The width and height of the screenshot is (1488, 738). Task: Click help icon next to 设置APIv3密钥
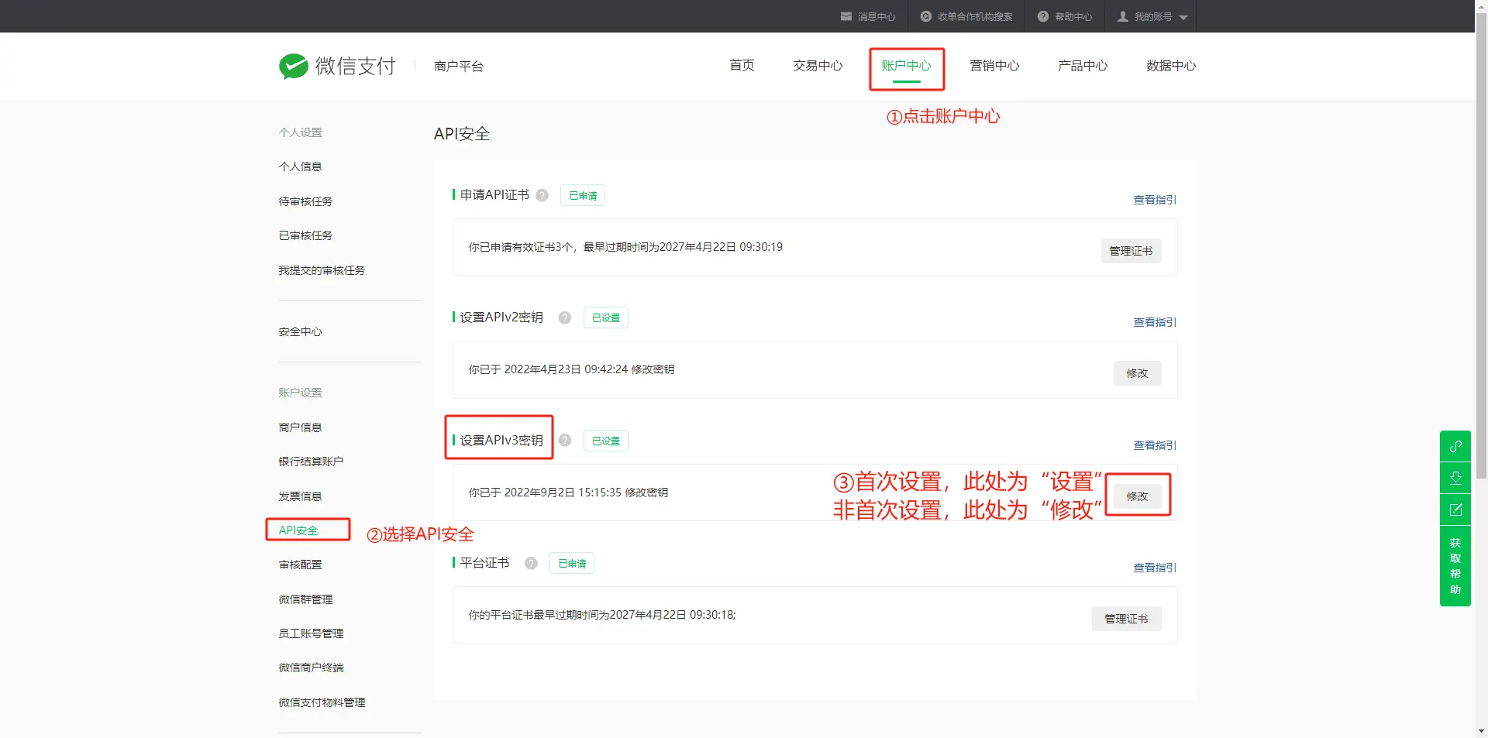tap(565, 441)
